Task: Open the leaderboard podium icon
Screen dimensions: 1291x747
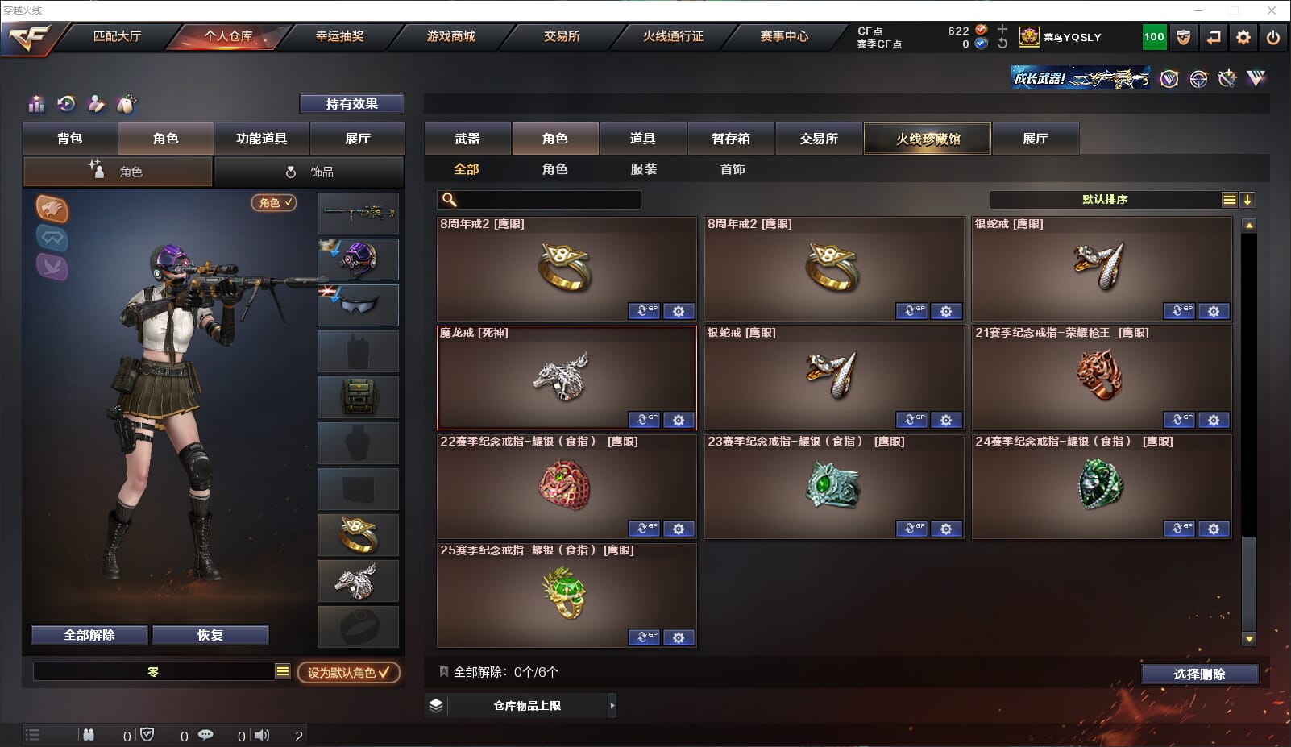Action: point(36,104)
